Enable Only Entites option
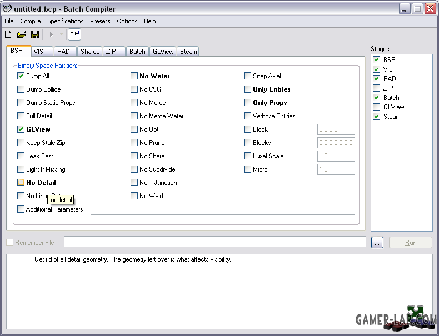 click(247, 89)
